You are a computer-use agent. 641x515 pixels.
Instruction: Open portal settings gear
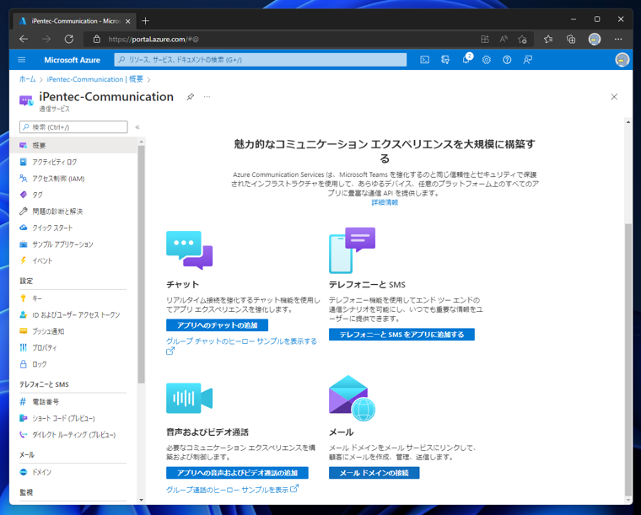487,60
